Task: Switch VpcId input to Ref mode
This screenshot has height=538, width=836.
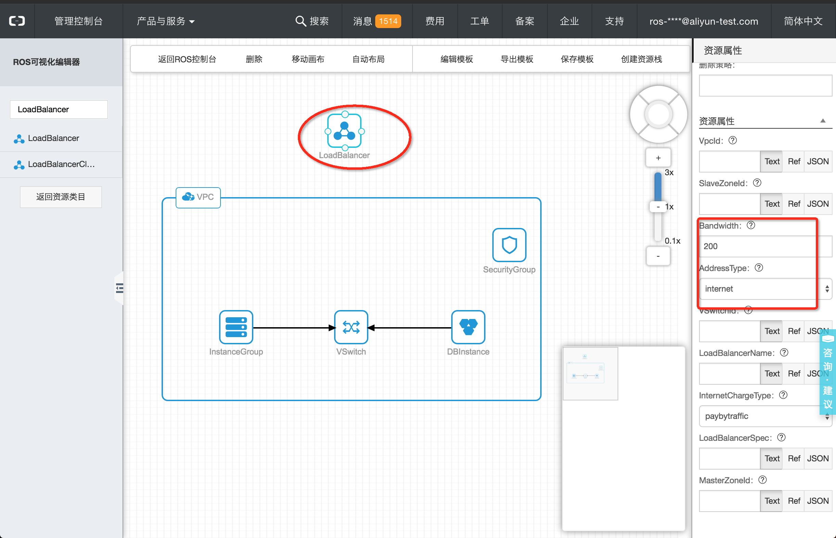Action: 794,162
